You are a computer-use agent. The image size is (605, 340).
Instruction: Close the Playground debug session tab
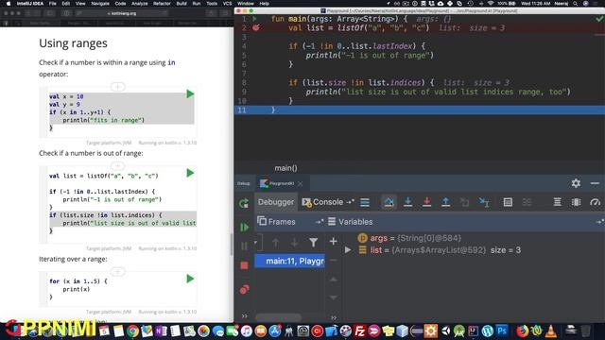(x=301, y=183)
